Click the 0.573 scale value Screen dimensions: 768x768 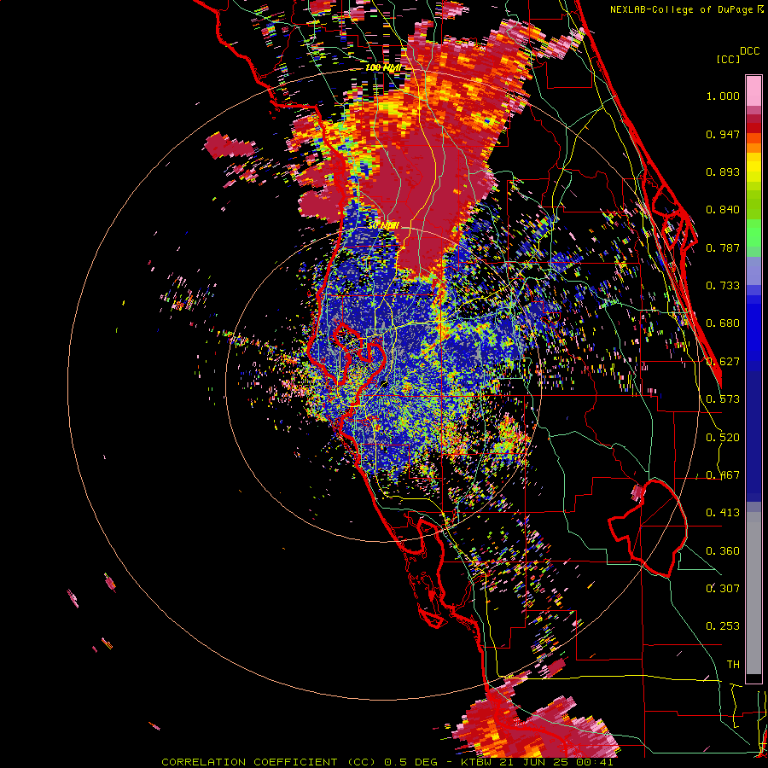723,399
